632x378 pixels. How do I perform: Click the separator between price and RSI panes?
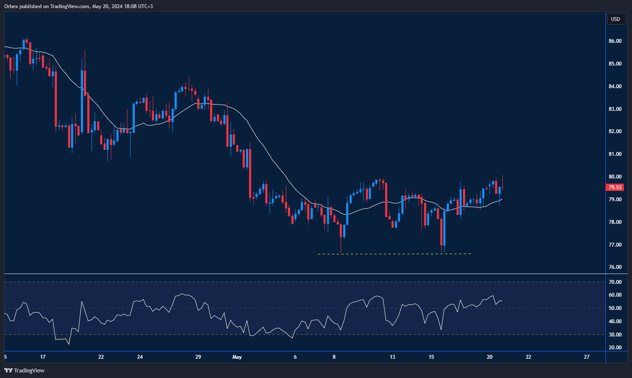(x=300, y=274)
